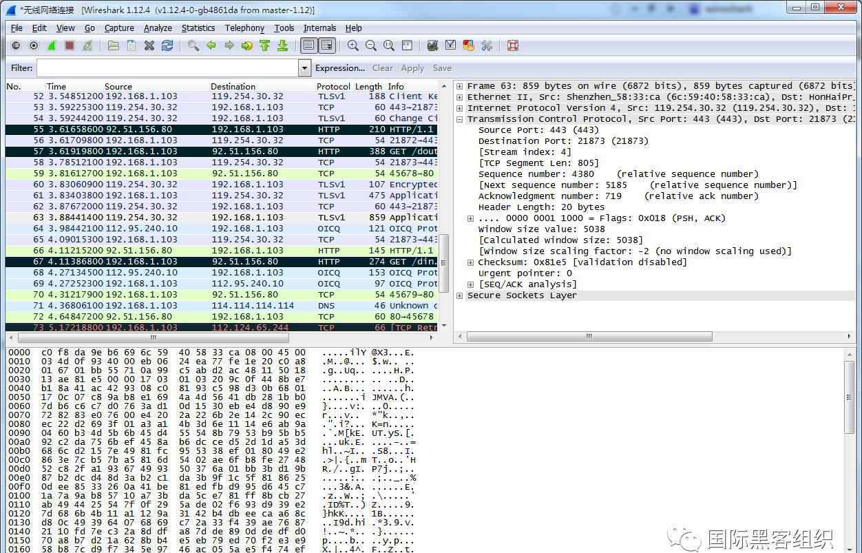Expand the Secure Sockets Layer node
Viewport: 862px width, 553px height.
tap(460, 295)
